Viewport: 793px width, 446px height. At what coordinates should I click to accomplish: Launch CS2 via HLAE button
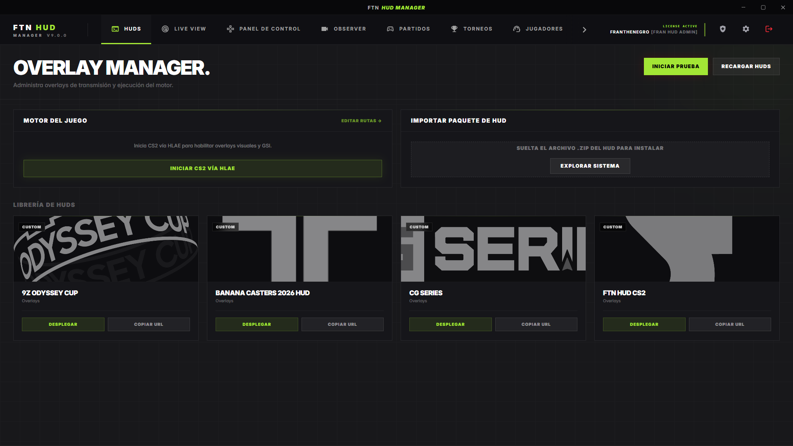pos(203,168)
